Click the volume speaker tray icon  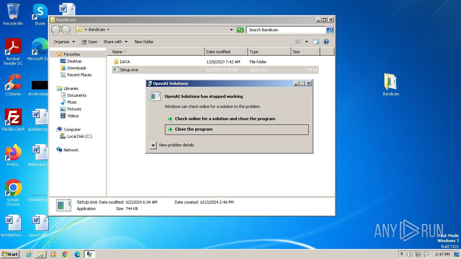click(409, 254)
